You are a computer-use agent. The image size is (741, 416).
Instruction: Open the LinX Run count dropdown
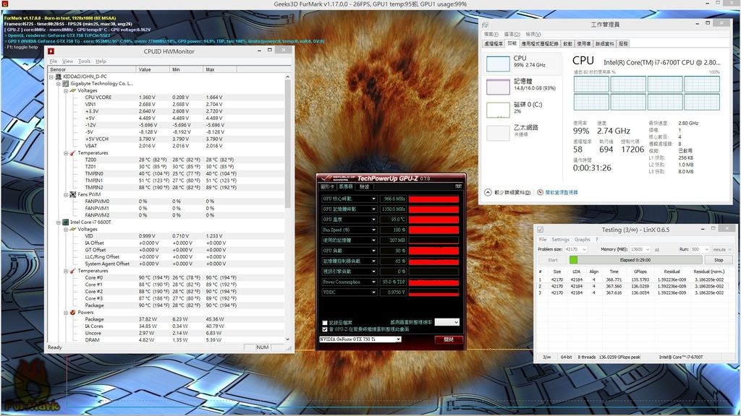[x=700, y=249]
